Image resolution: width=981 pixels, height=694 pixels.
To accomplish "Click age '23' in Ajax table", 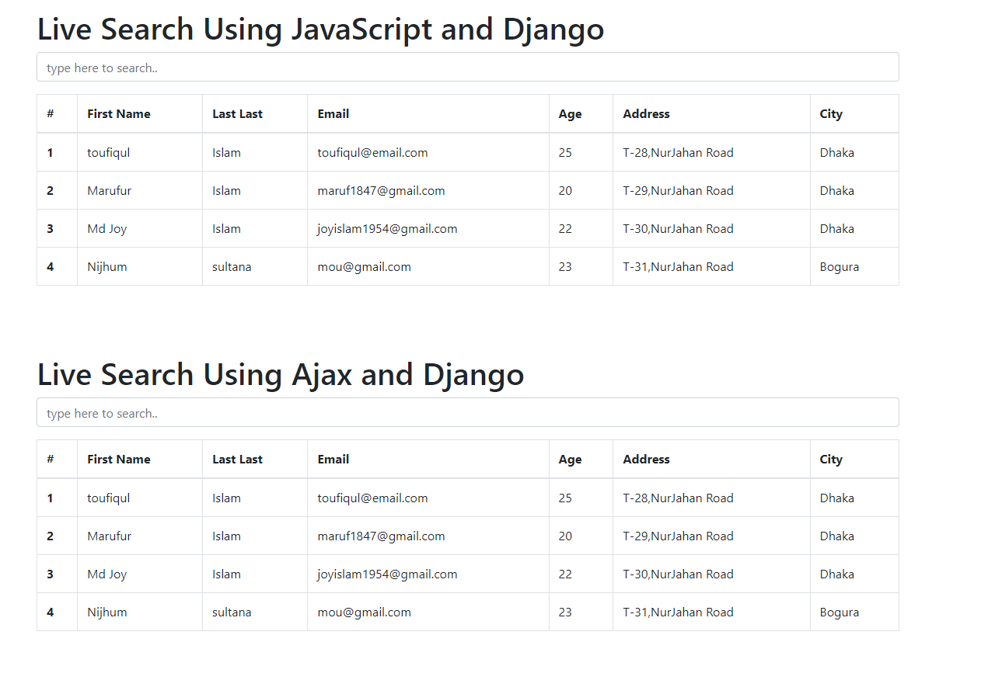I will (x=565, y=612).
